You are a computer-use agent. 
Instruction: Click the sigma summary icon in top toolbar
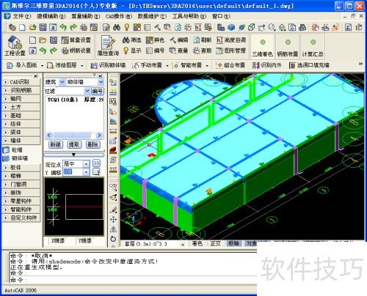(348, 27)
